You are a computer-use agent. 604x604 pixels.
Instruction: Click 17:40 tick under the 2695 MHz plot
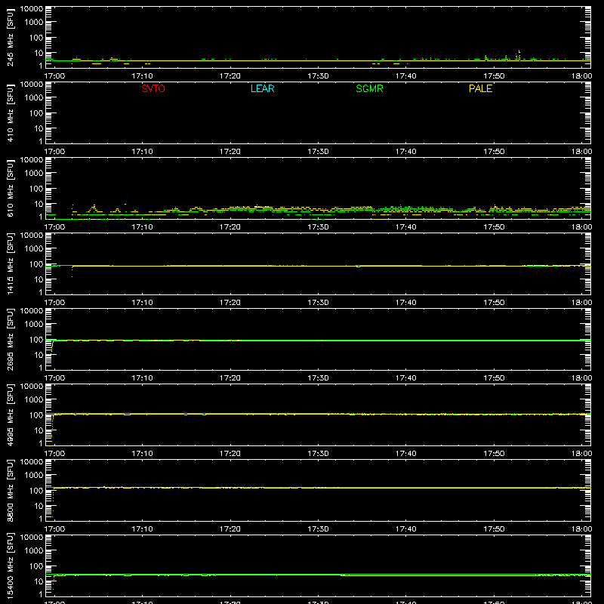[406, 378]
